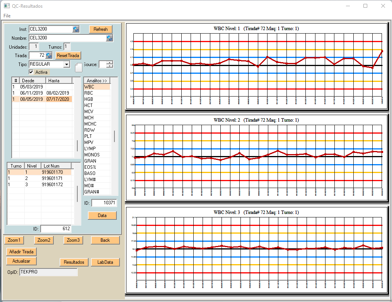
Task: Click the Zoom2 button
Action: click(x=44, y=240)
